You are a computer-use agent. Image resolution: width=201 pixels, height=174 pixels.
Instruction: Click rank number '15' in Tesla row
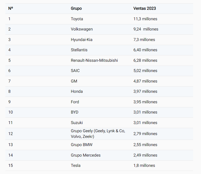click(x=11, y=166)
